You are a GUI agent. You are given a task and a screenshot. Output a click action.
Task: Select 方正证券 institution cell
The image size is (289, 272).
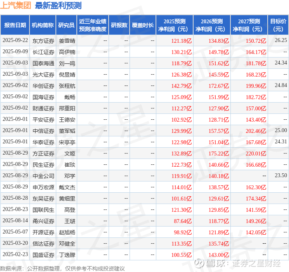43,153
